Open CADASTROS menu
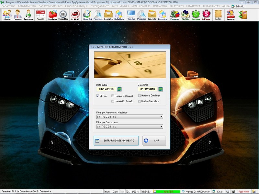This screenshot has width=259, height=194. pos(8,6)
